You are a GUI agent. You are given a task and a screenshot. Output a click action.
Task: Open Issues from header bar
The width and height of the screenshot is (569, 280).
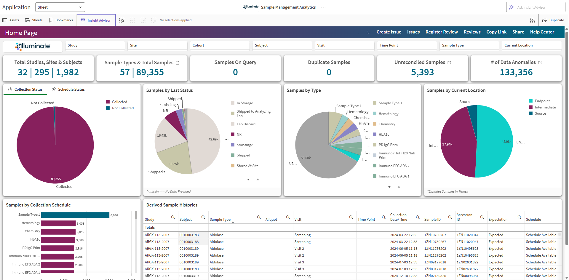pos(413,32)
